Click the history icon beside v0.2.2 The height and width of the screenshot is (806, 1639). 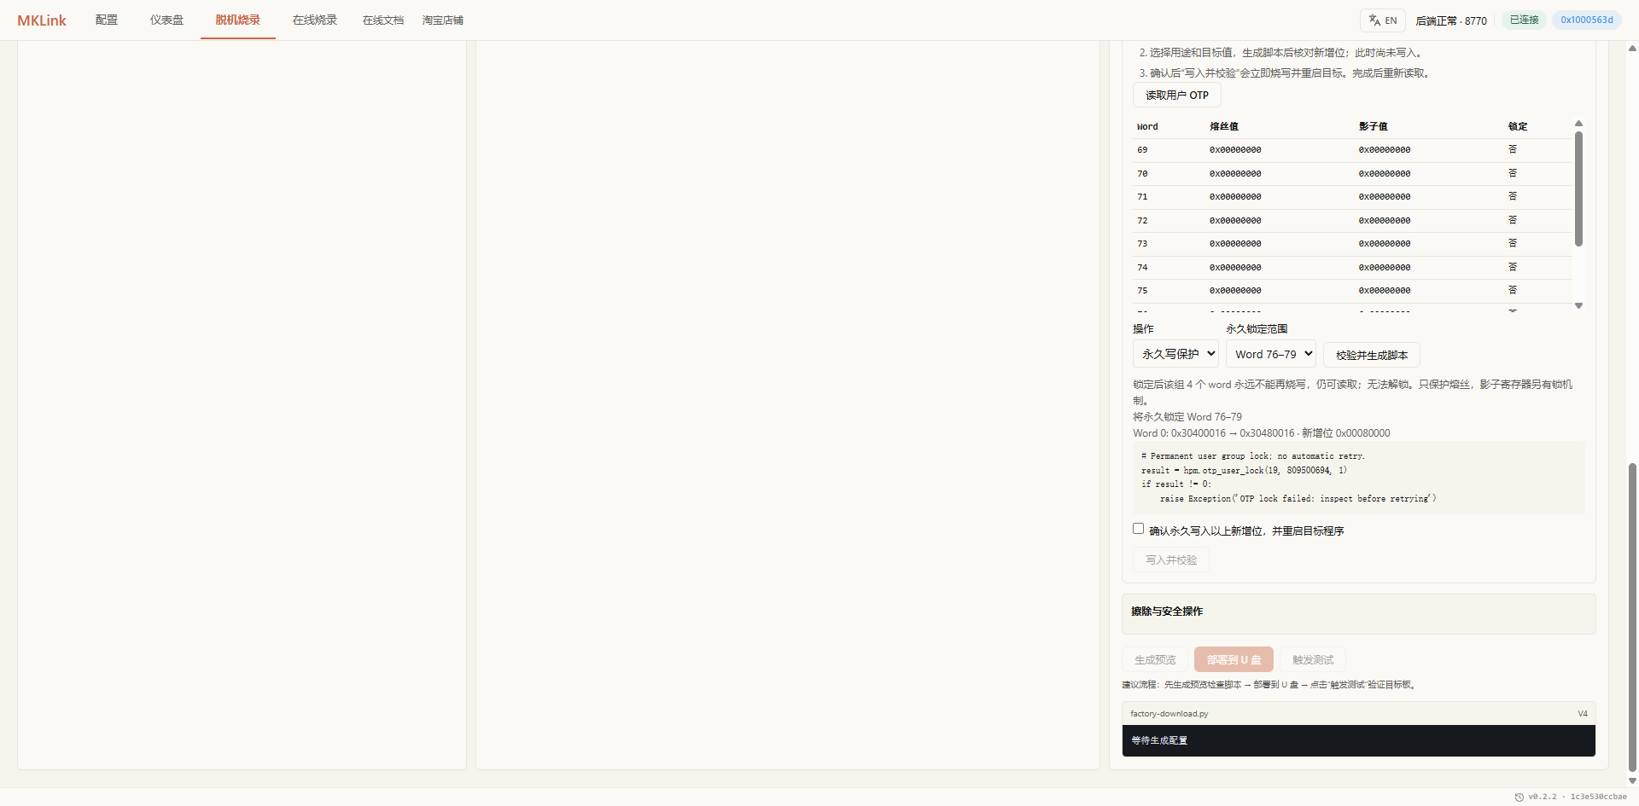(1519, 797)
